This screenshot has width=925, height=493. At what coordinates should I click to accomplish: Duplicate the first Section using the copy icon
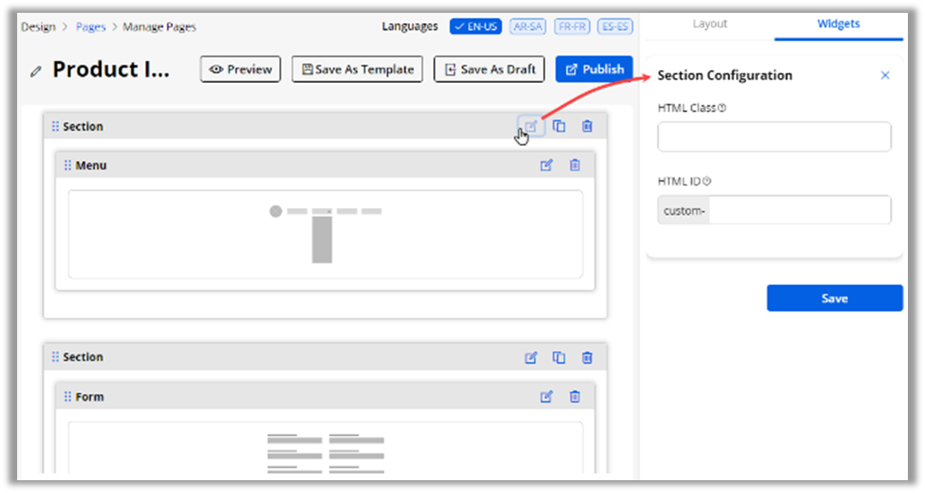[559, 127]
